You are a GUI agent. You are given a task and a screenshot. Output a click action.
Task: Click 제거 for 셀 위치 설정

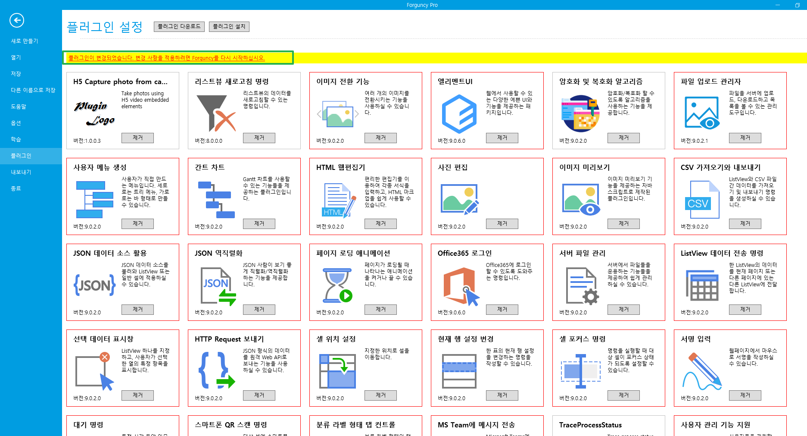tap(380, 395)
